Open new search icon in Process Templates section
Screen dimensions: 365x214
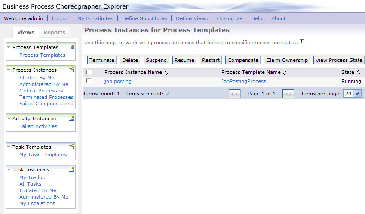click(x=71, y=47)
